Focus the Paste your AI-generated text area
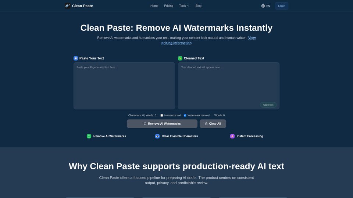This screenshot has height=198, width=353. (x=124, y=86)
